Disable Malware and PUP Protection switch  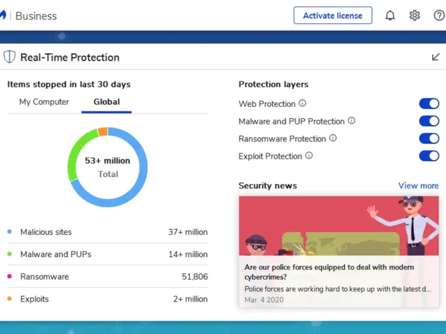click(x=429, y=121)
